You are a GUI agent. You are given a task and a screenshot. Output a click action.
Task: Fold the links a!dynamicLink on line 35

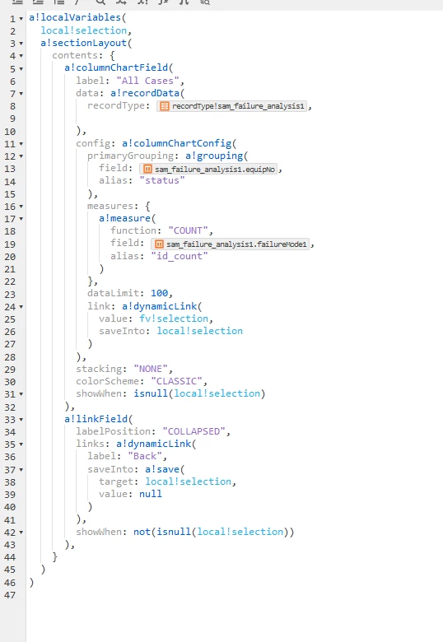tap(21, 444)
